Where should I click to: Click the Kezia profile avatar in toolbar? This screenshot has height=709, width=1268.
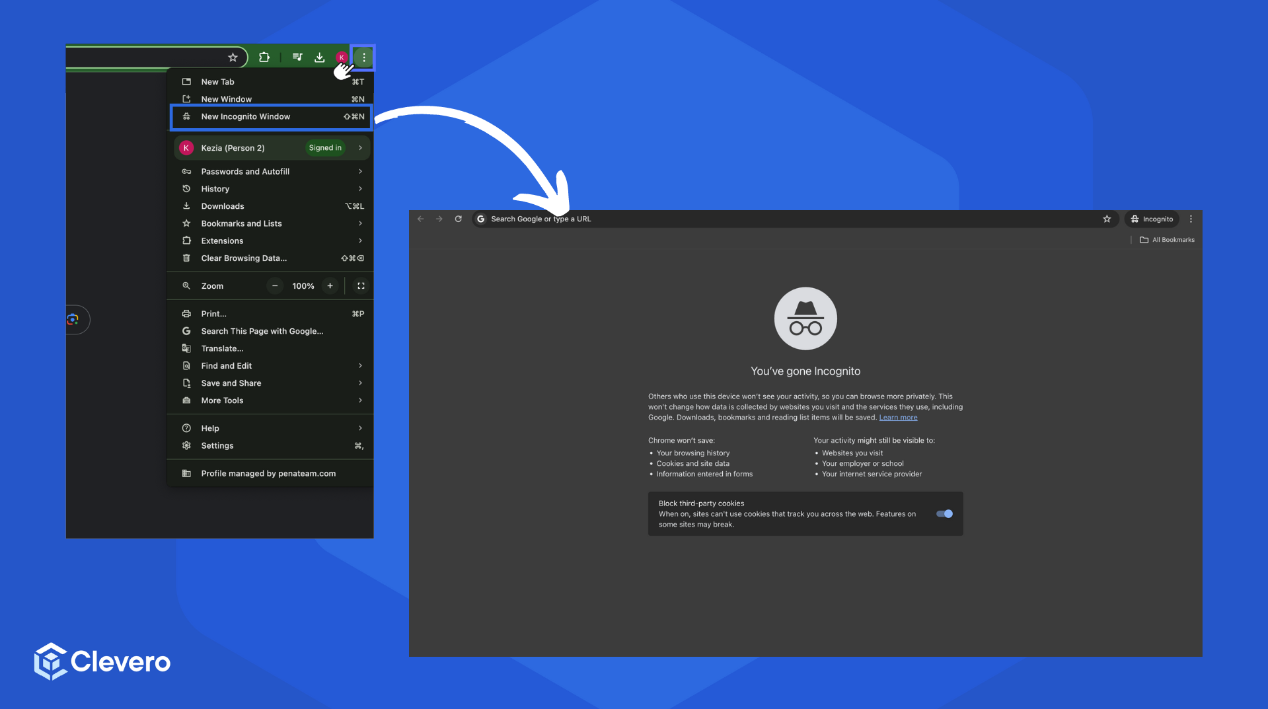click(342, 57)
